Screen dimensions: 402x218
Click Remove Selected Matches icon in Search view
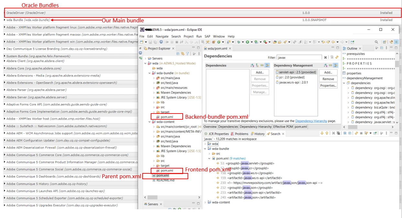pyautogui.click(x=333, y=133)
